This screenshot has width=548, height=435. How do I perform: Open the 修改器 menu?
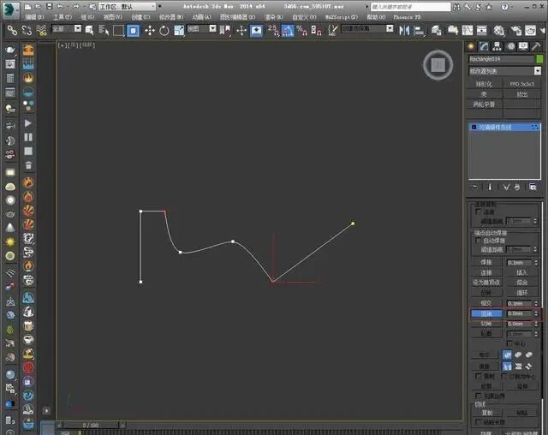coord(171,17)
